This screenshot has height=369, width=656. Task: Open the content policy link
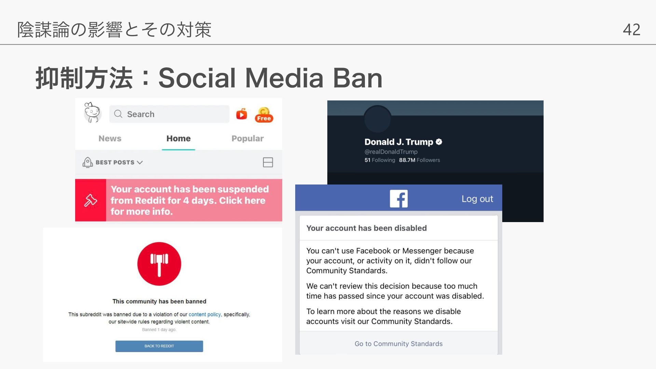coord(205,314)
